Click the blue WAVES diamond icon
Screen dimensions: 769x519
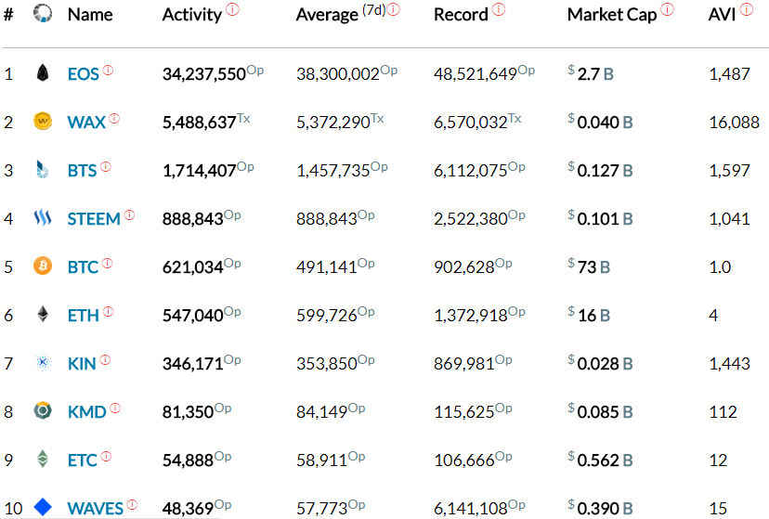point(43,507)
